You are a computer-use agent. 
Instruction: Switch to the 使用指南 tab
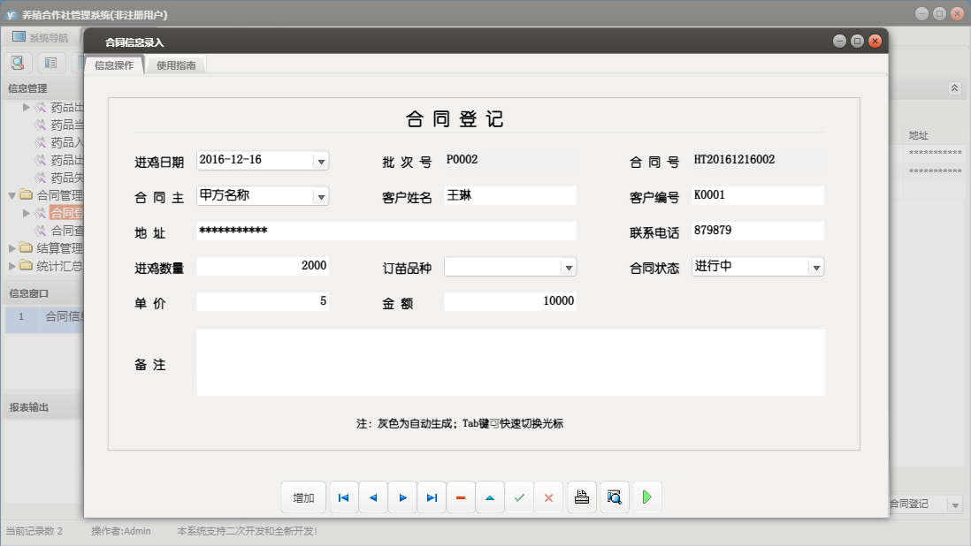[x=175, y=64]
